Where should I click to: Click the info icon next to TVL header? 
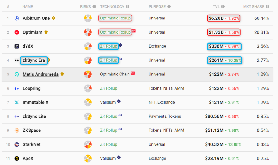223,6
